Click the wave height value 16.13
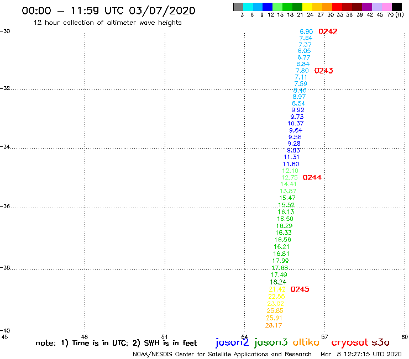Screen dimensions: 409x359 point(286,212)
